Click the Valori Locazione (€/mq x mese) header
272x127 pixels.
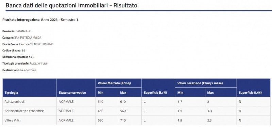pyautogui.click(x=200, y=83)
